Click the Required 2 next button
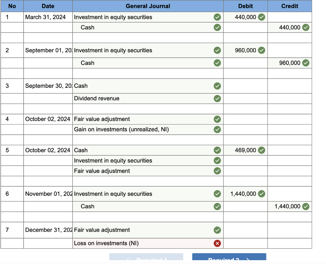The height and width of the screenshot is (264, 326). point(229,257)
